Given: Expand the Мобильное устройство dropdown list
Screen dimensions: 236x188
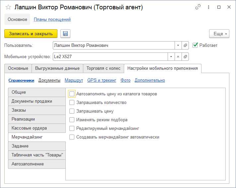Looking at the screenshot, I should click(x=171, y=56).
